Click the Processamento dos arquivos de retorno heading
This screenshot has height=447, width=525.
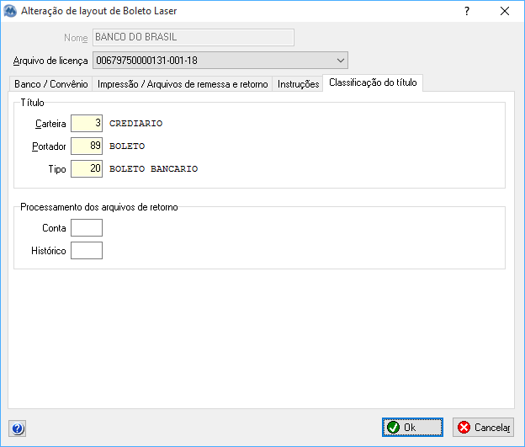tap(99, 207)
